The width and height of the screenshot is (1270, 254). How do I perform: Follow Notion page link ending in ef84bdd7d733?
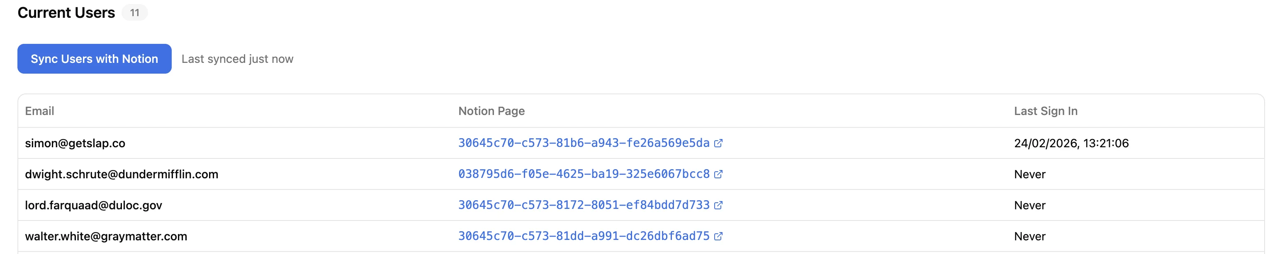pos(583,205)
